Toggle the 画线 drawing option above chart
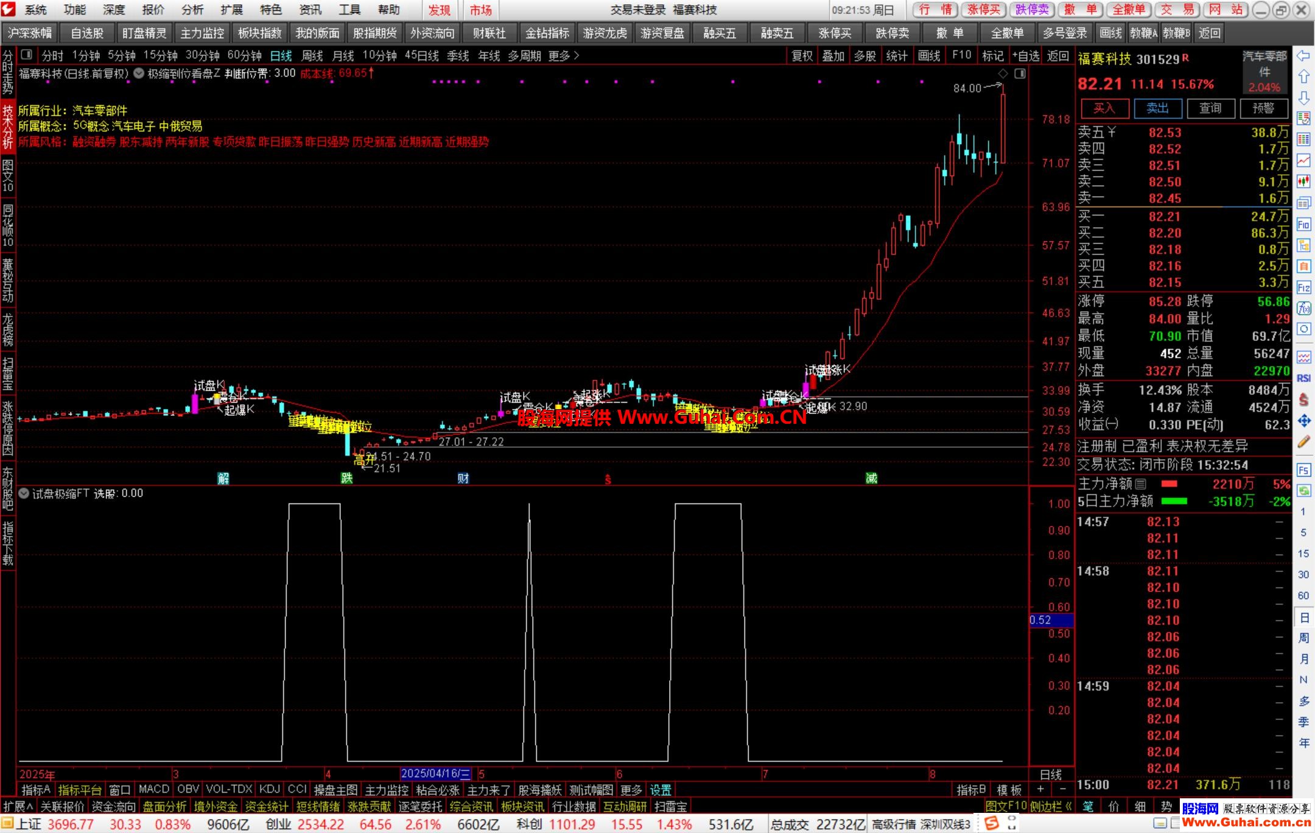Screen dimensions: 1315x833 pyautogui.click(x=929, y=55)
